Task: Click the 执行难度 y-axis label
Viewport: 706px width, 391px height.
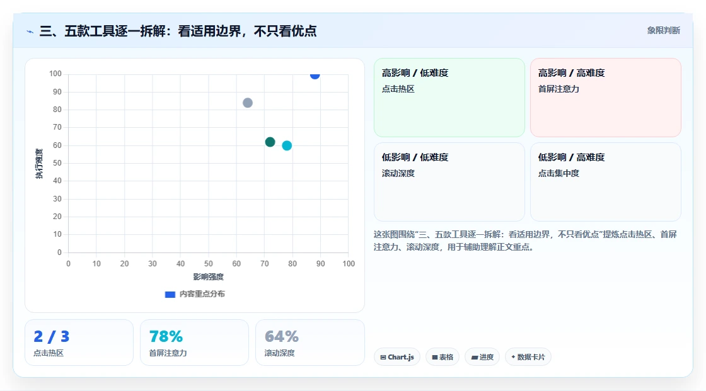Action: pos(39,163)
